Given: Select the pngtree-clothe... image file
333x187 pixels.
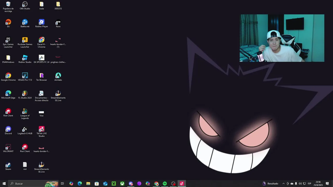Looking at the screenshot, I should (x=58, y=59).
